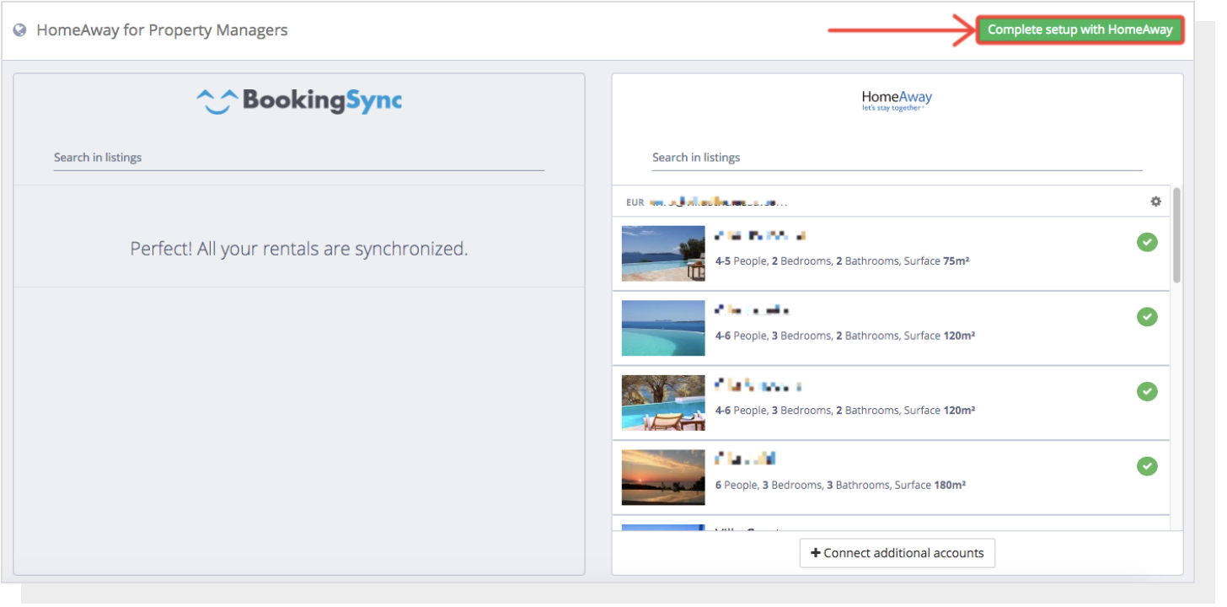Click the plus icon on Connect additional accounts
Image resolution: width=1227 pixels, height=607 pixels.
[x=814, y=552]
